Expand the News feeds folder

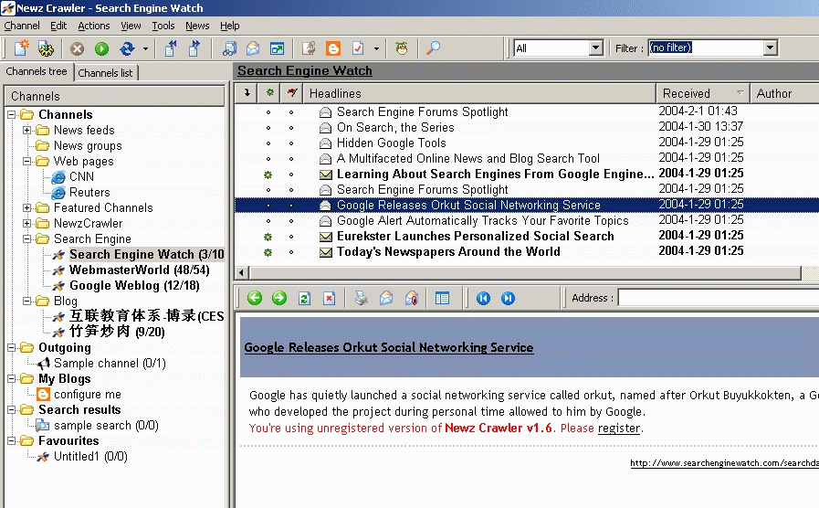27,130
